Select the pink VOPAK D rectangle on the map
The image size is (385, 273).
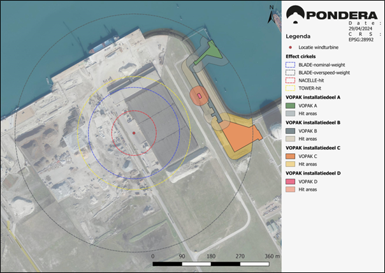click(x=200, y=96)
